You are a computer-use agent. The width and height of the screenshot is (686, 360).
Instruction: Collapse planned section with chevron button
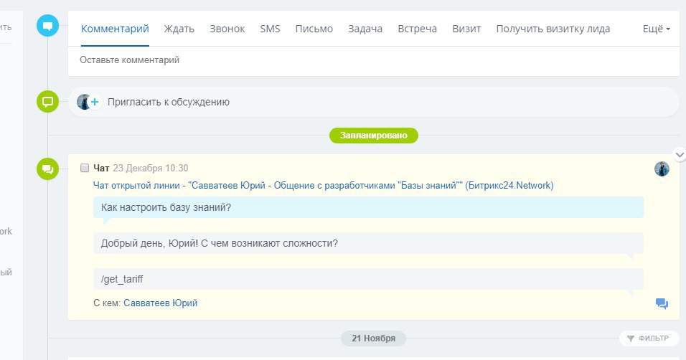click(680, 154)
